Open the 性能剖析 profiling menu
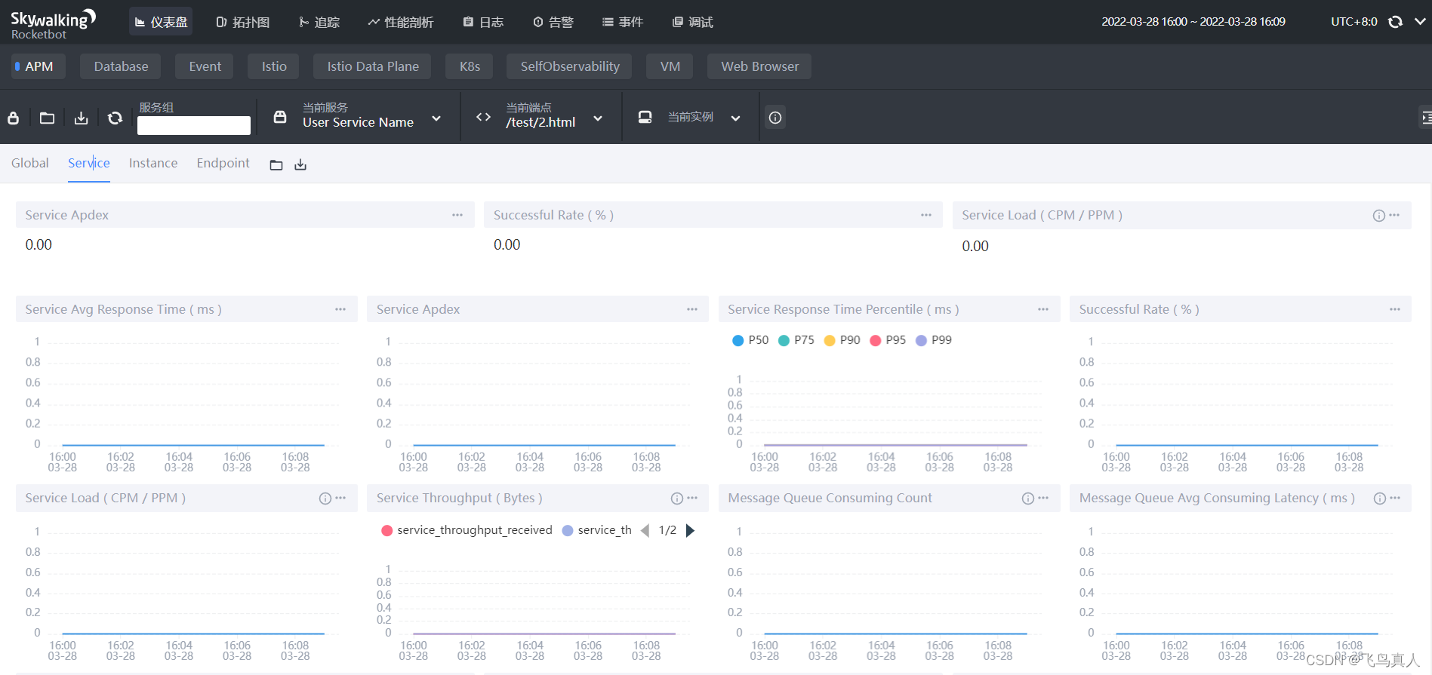This screenshot has width=1432, height=675. tap(401, 22)
